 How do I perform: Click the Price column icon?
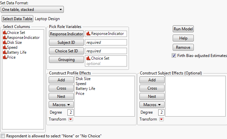(x=5, y=57)
